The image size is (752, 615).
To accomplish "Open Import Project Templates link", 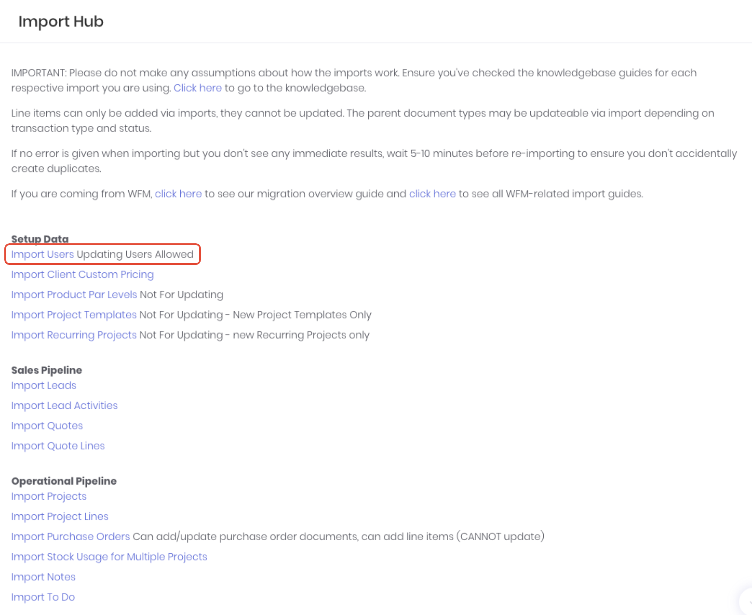I will click(x=74, y=315).
